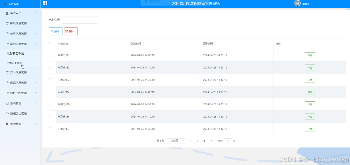Open 详情 for 电影分类4
The width and height of the screenshot is (350, 165).
(x=310, y=92)
